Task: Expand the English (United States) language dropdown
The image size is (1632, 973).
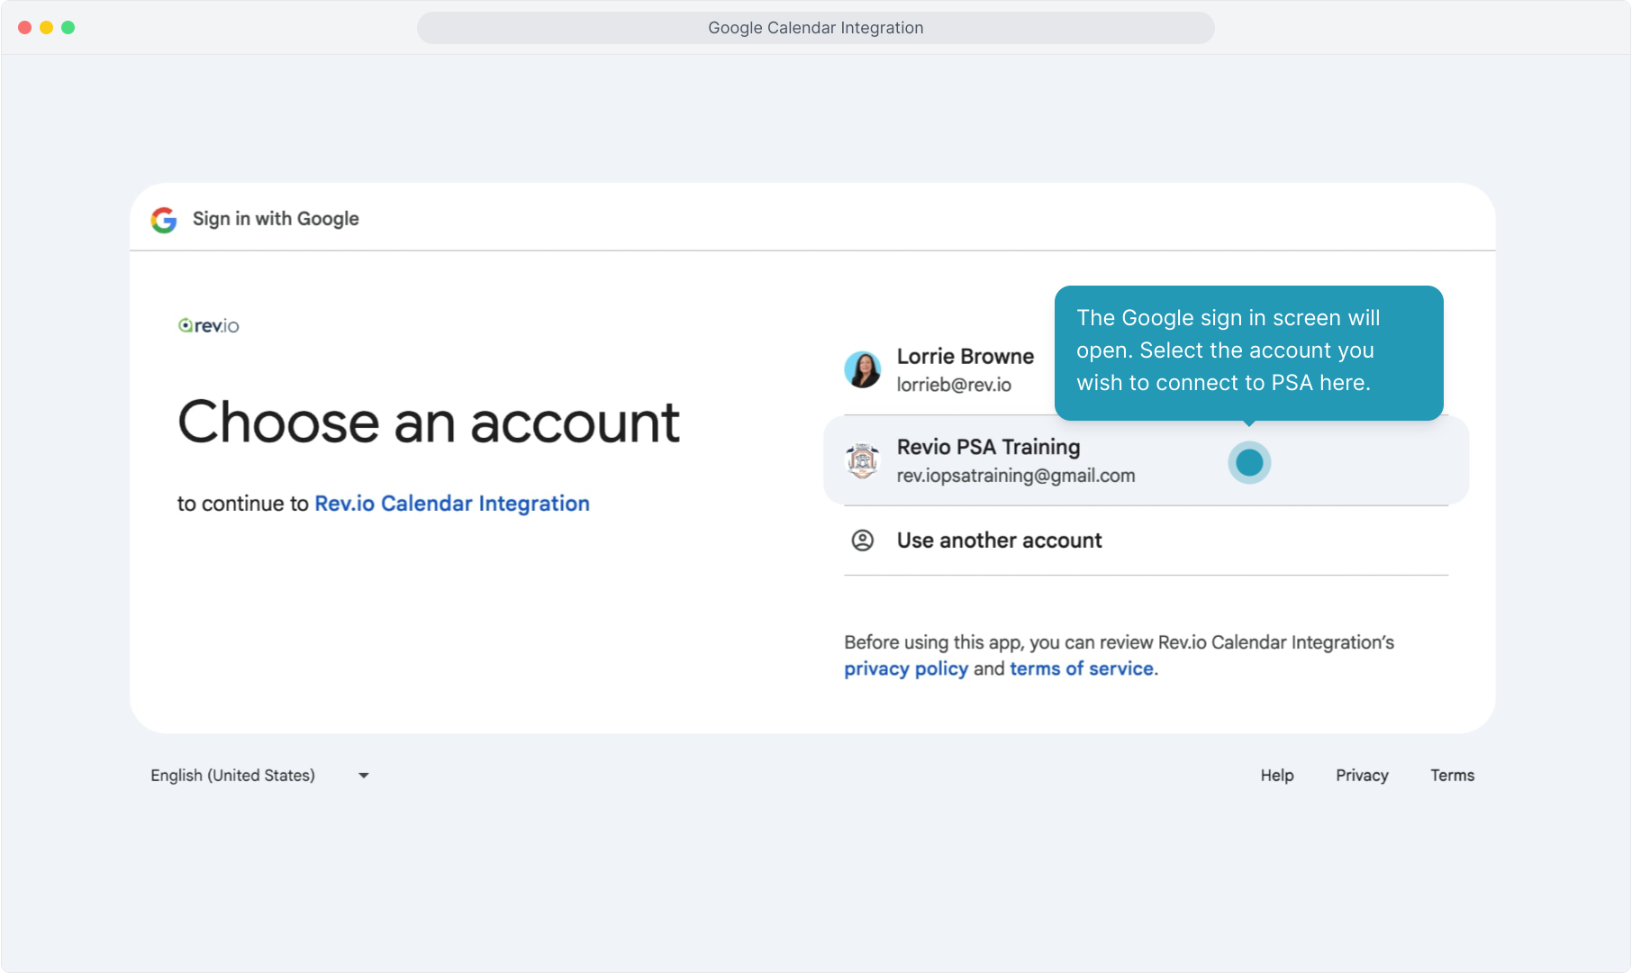Action: (x=233, y=776)
